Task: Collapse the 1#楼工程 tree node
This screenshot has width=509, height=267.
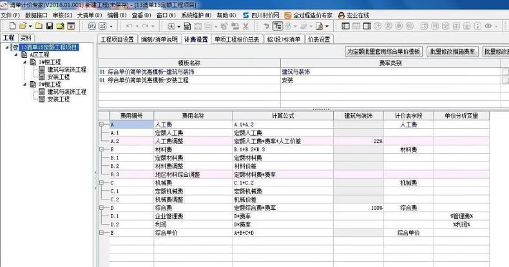Action: 25,62
